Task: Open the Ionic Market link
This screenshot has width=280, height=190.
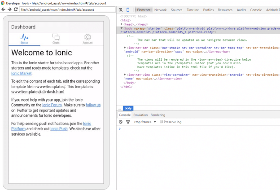Action: point(22,73)
